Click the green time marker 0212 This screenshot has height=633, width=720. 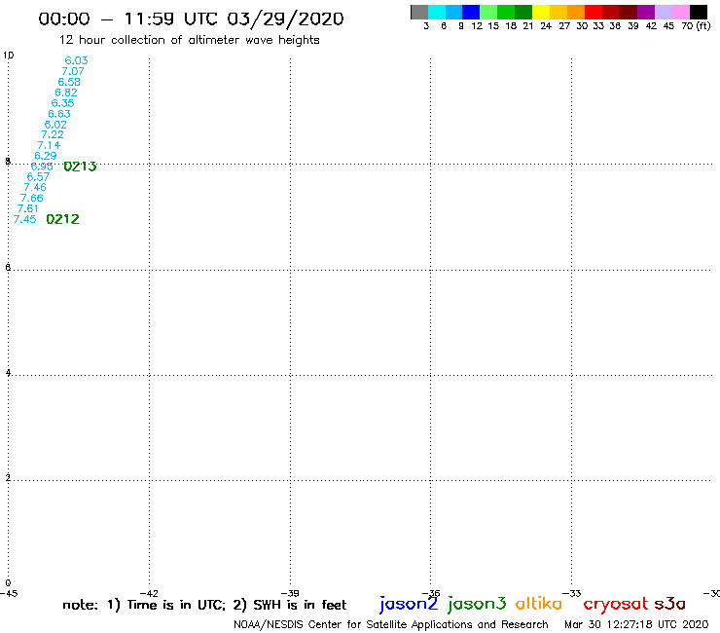[63, 219]
